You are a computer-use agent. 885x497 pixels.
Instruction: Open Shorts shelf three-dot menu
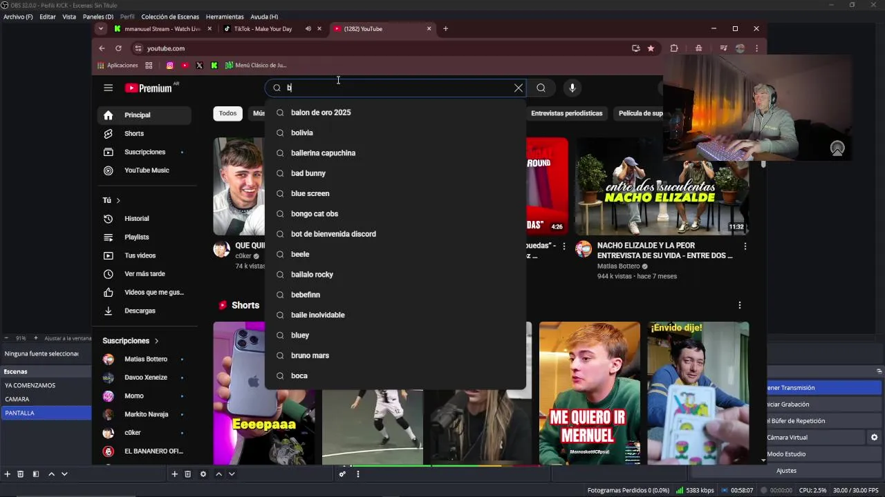(739, 305)
